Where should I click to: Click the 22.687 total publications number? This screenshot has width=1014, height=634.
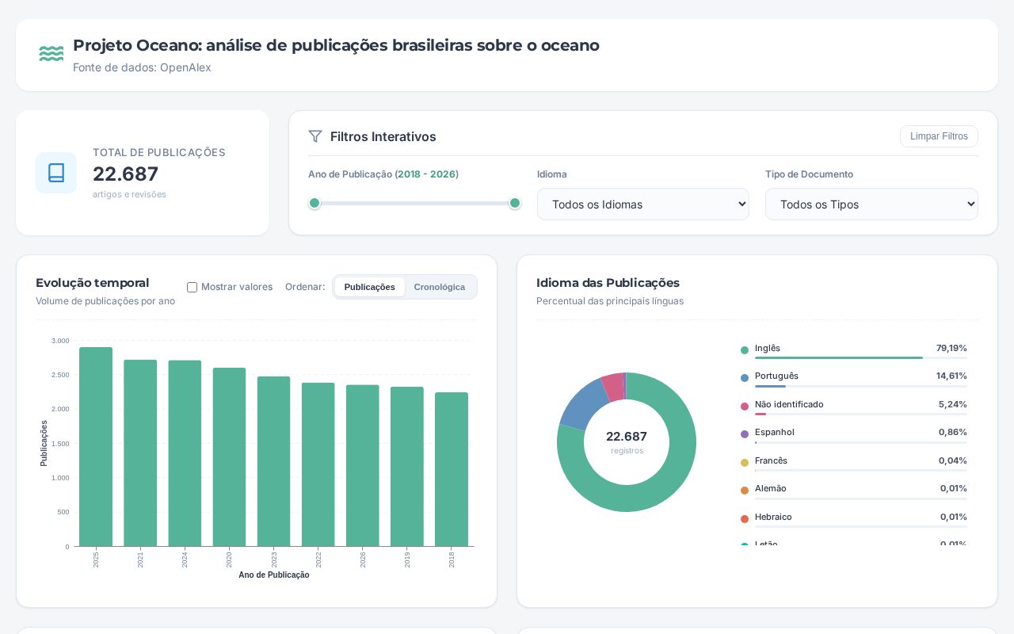coord(125,174)
